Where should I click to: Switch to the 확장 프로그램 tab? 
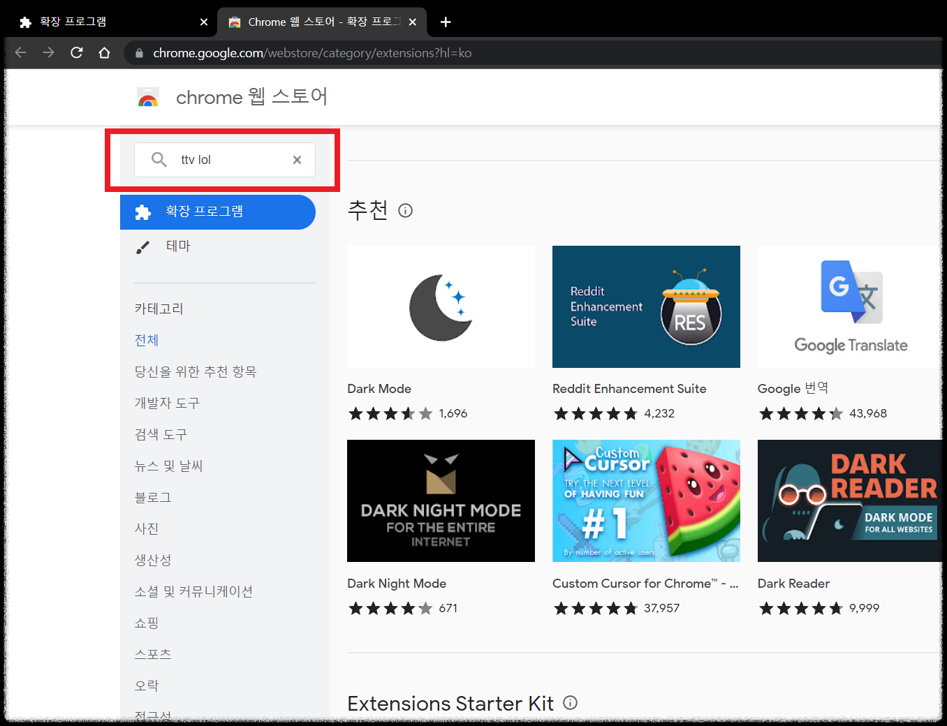[x=112, y=22]
